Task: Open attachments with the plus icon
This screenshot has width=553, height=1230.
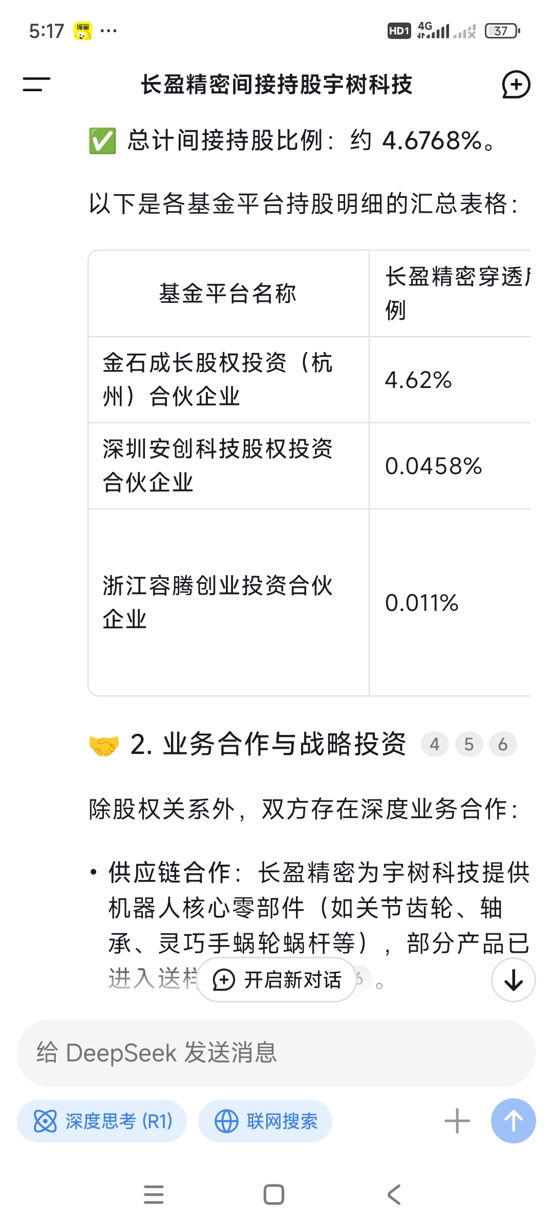Action: (x=457, y=1121)
